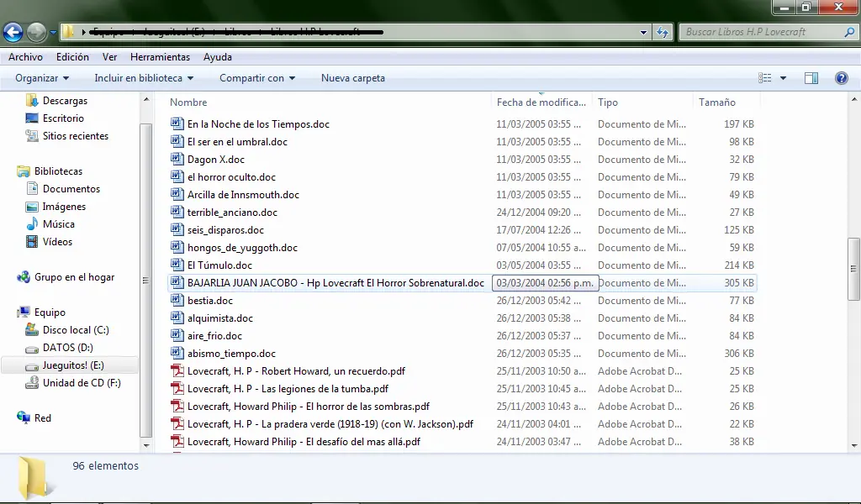The image size is (861, 504).
Task: Select file El ser en el umbral.doc
Action: point(237,142)
